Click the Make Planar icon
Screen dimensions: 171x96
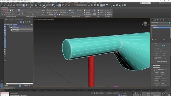tap(94, 12)
